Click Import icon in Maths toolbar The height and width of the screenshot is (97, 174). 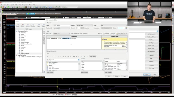39,25
